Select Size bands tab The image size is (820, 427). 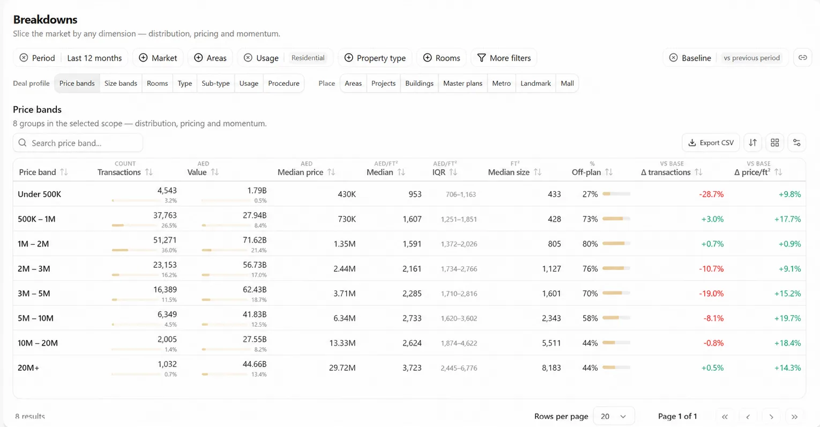pyautogui.click(x=121, y=83)
